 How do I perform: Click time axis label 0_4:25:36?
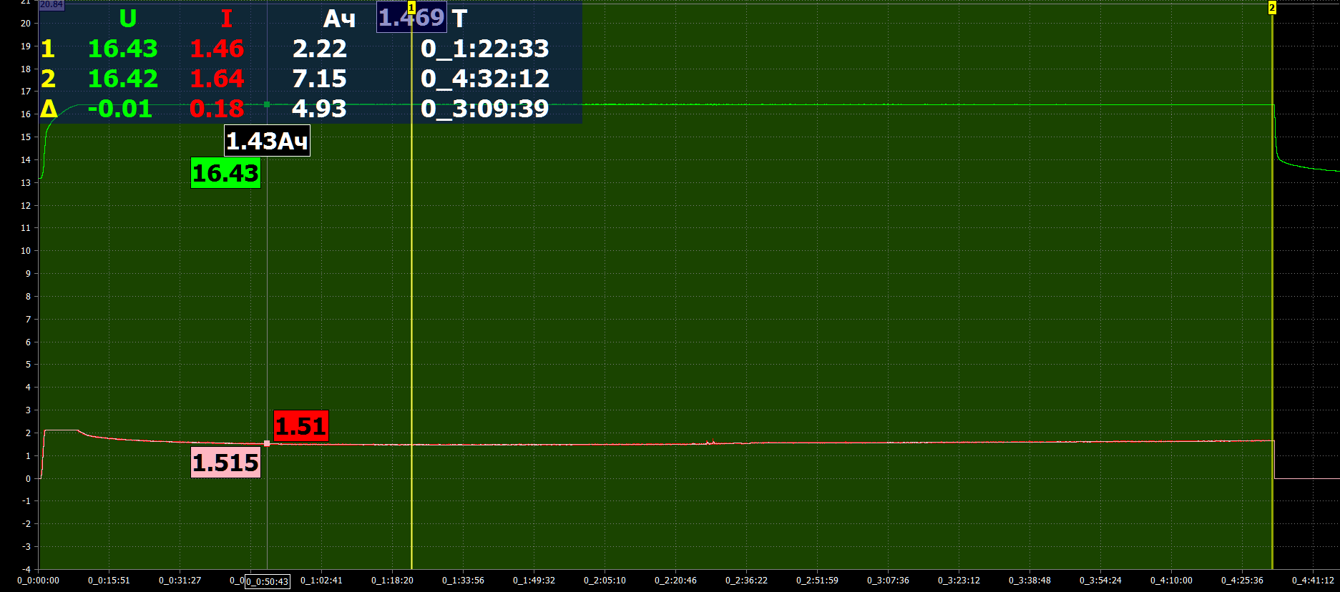pos(1242,581)
